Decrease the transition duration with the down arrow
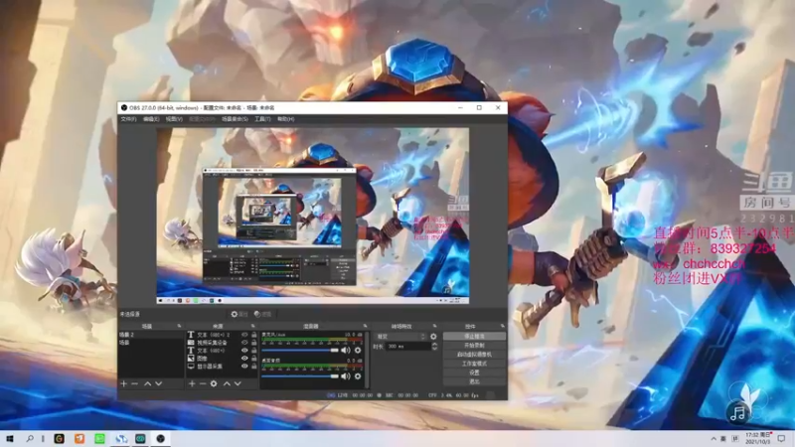 coord(434,349)
